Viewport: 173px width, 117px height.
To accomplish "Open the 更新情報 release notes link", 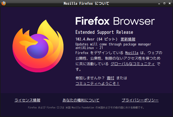I will click(128, 39).
